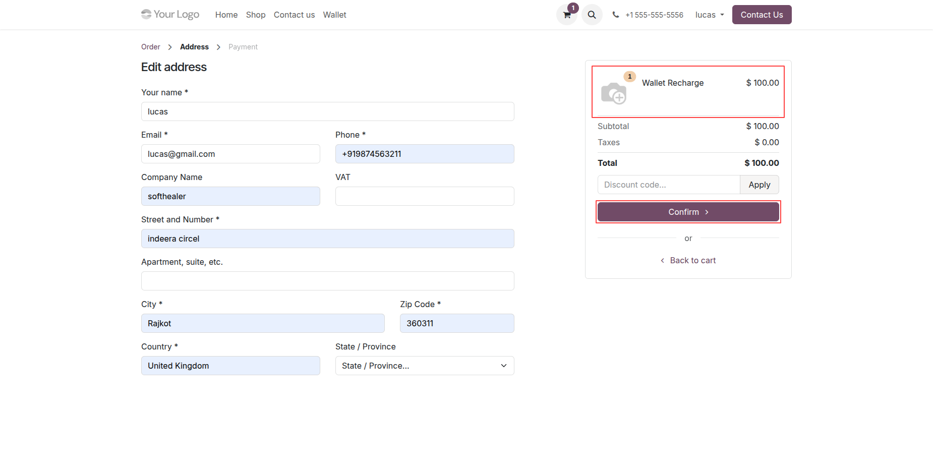This screenshot has height=470, width=933.
Task: Click the empty VAT field
Action: coord(425,196)
